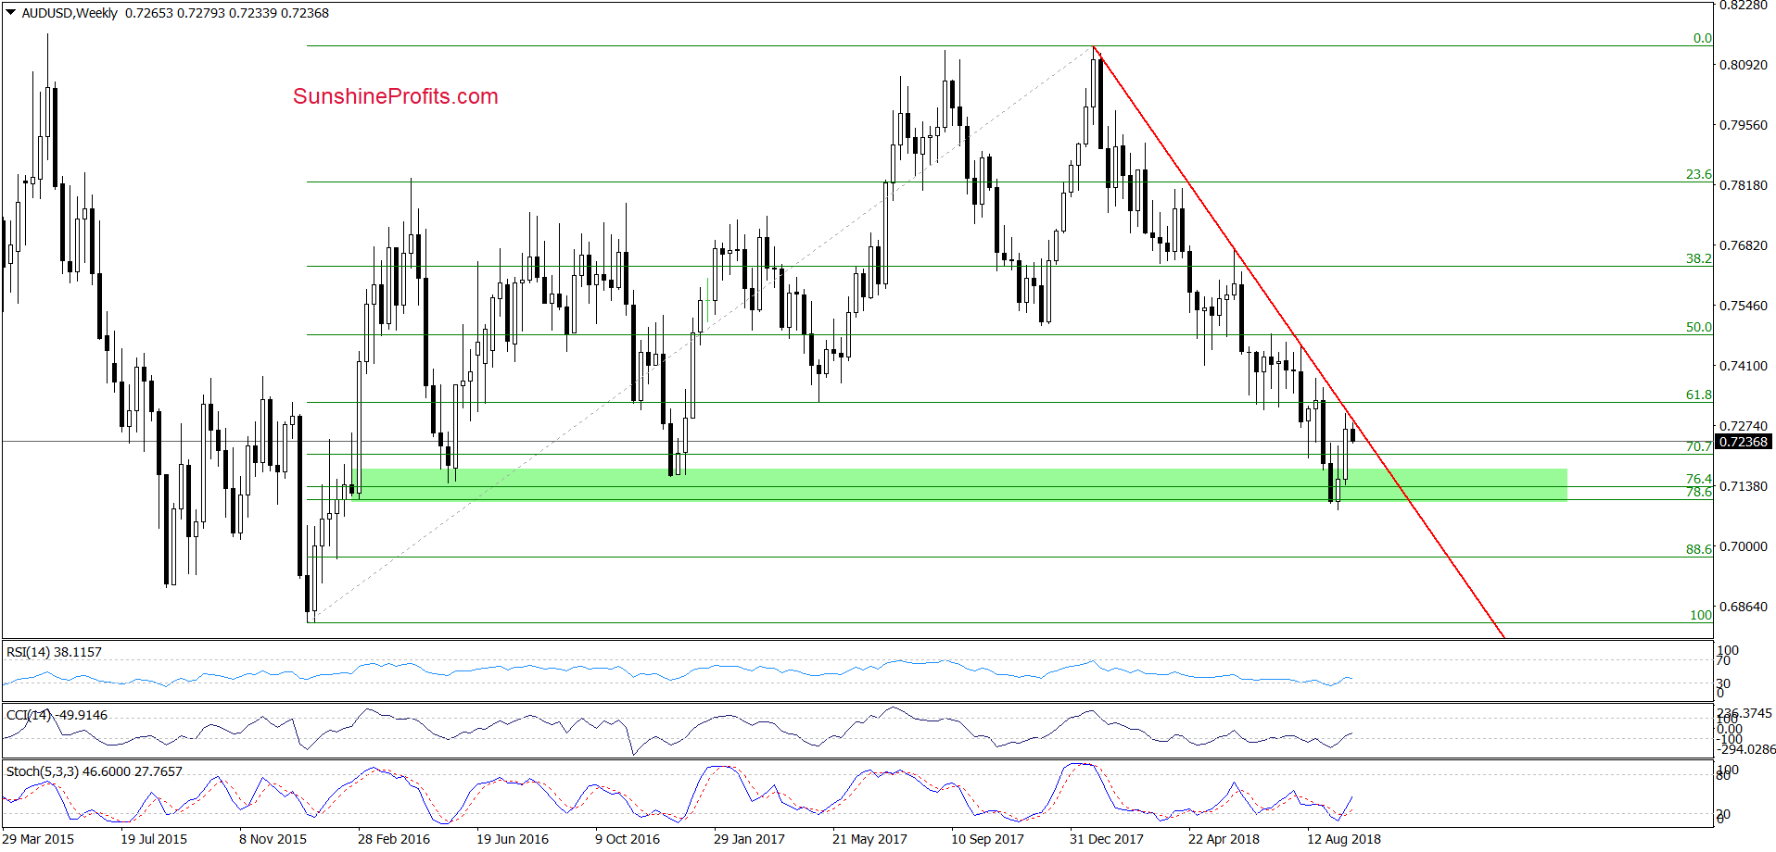Click the 12 Aug 2018 date label
Viewport: 1776px width, 852px height.
pyautogui.click(x=1343, y=839)
